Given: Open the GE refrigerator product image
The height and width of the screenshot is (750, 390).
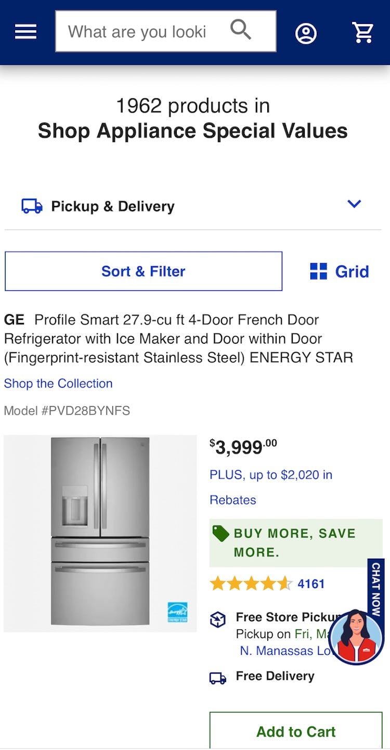Looking at the screenshot, I should (x=100, y=534).
